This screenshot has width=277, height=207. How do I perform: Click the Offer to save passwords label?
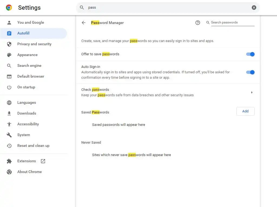tap(100, 54)
